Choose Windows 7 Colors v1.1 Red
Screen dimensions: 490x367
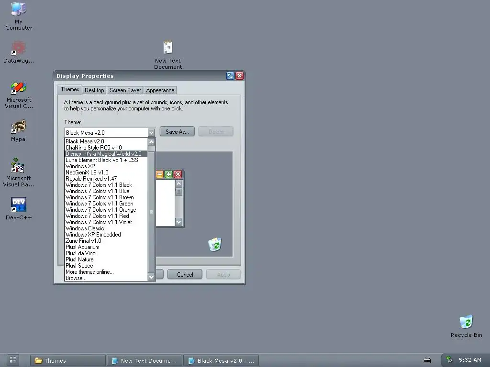tap(106, 216)
